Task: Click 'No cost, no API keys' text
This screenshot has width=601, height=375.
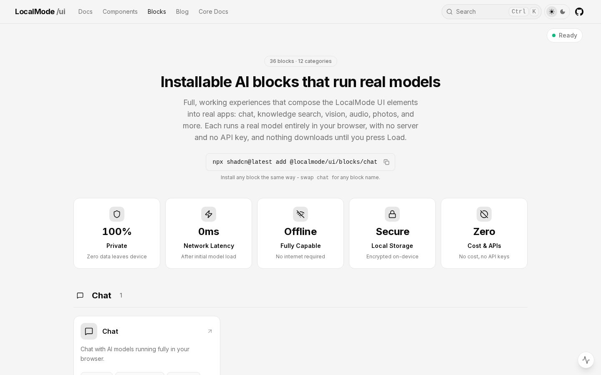Action: coord(484,257)
